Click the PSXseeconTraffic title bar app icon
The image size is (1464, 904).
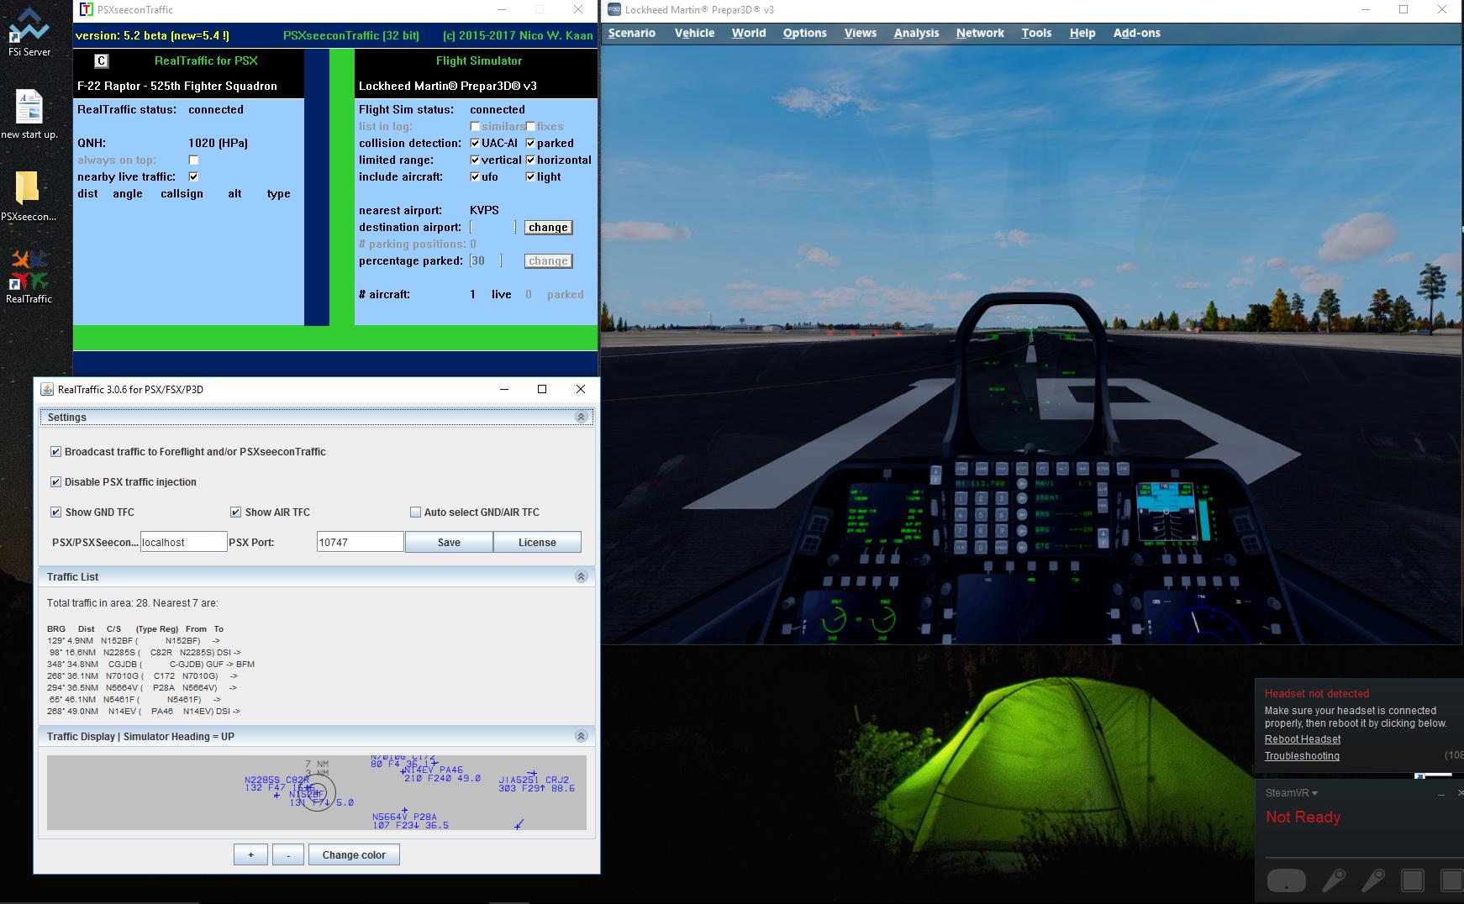coord(86,10)
